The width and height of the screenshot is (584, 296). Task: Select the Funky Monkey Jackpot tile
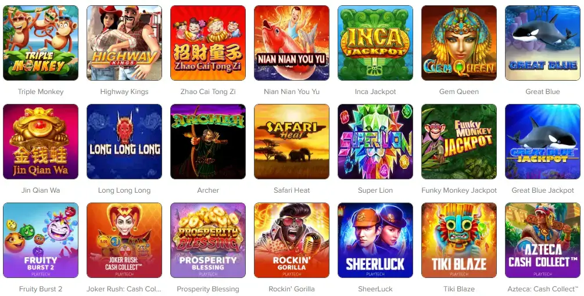tap(459, 142)
